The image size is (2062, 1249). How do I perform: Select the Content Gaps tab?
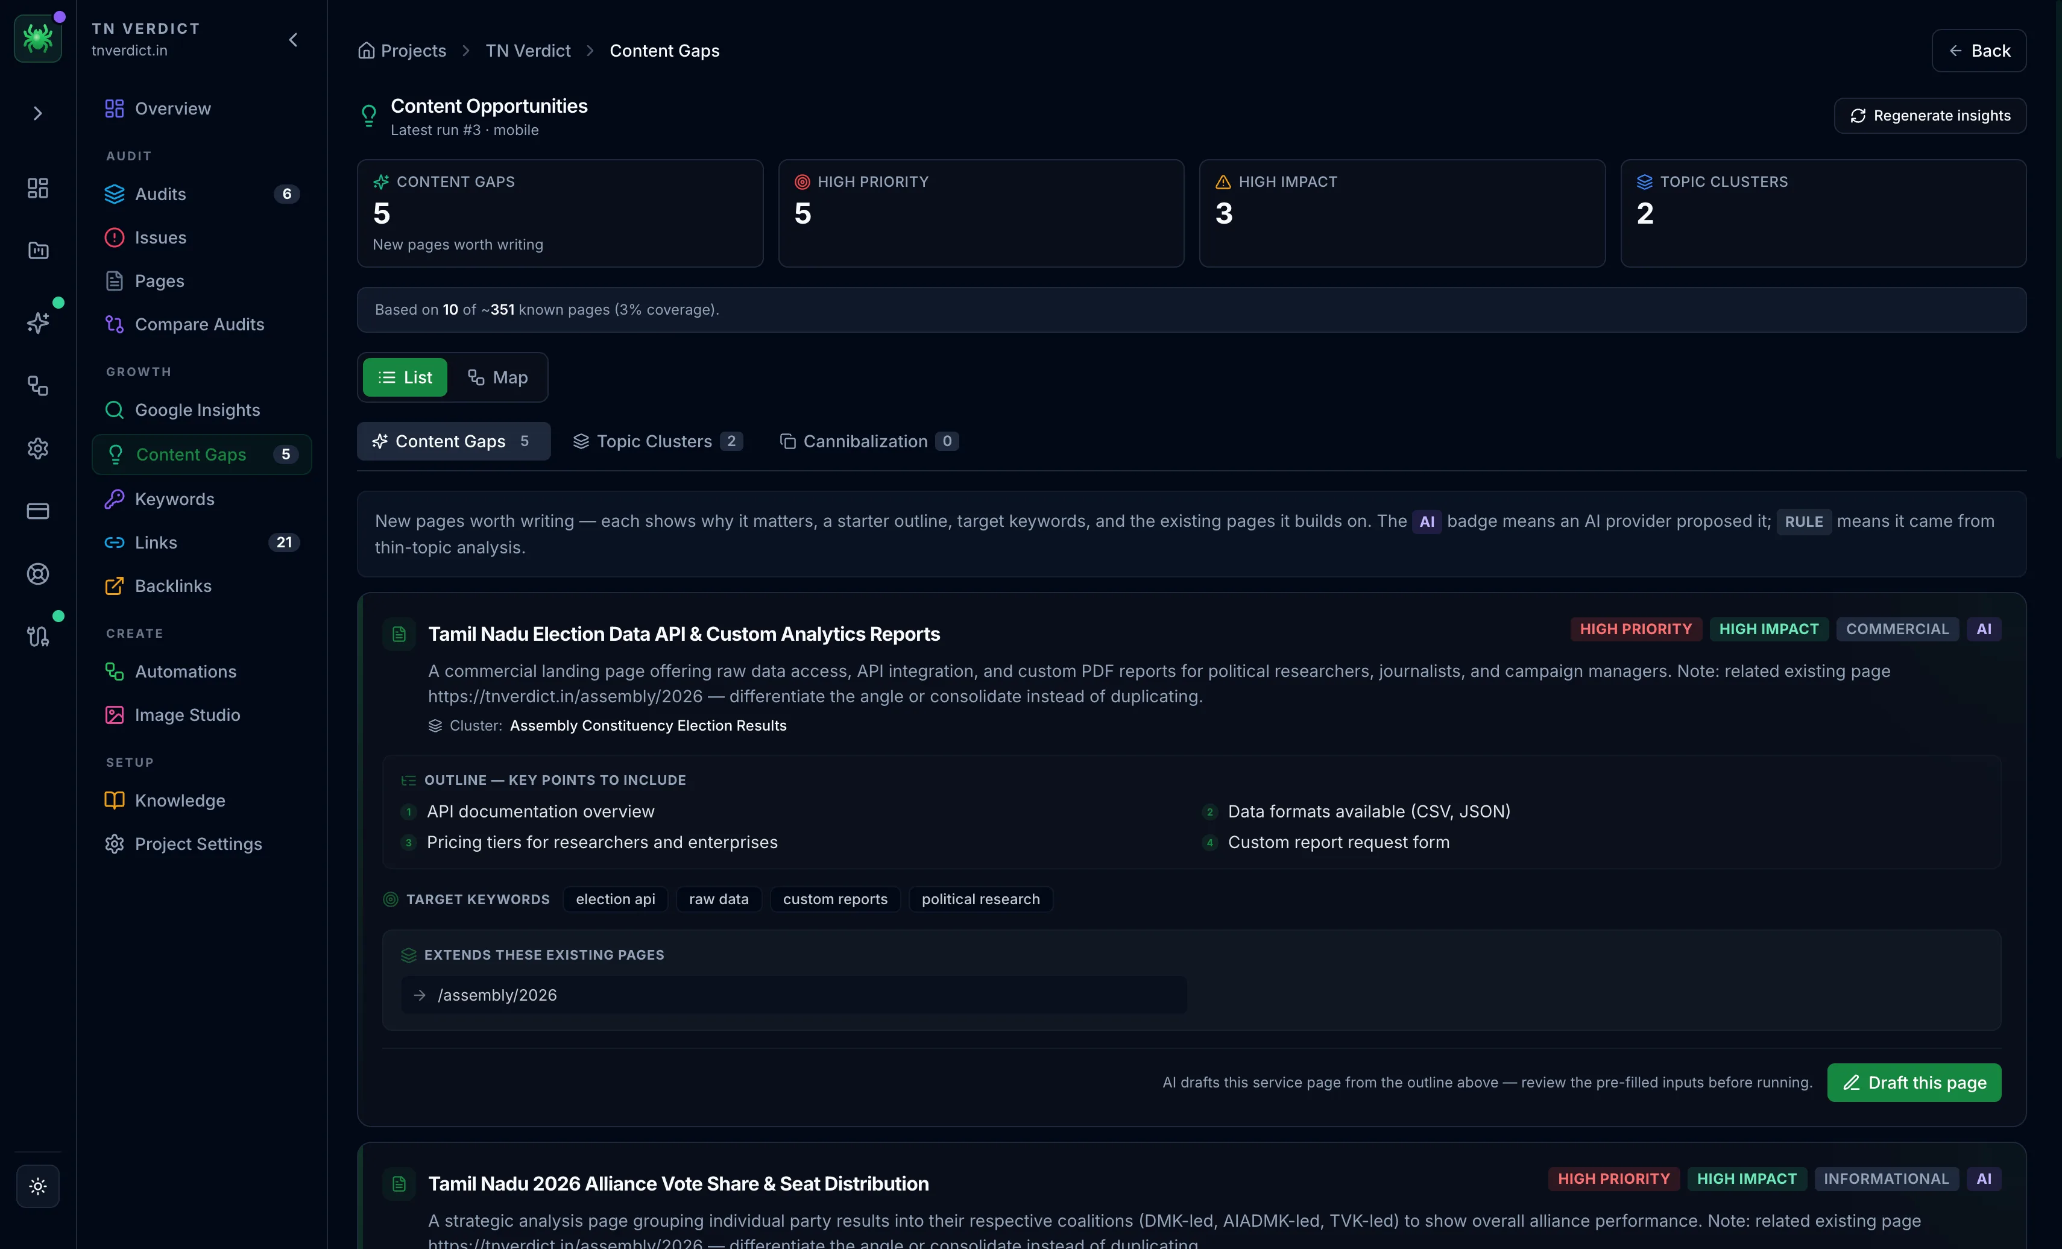[453, 441]
